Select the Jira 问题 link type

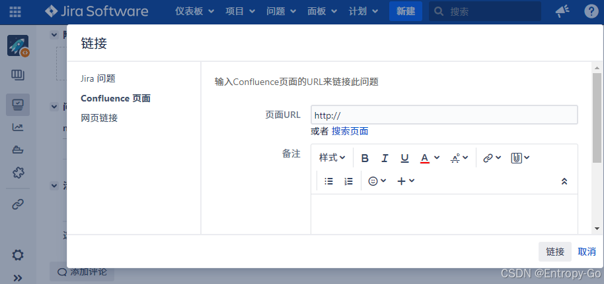pyautogui.click(x=98, y=79)
